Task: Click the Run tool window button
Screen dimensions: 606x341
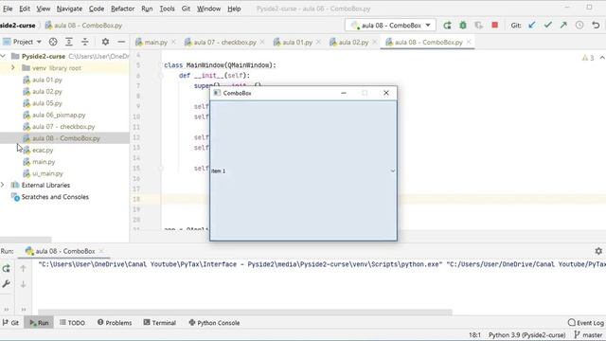Action: click(x=39, y=322)
